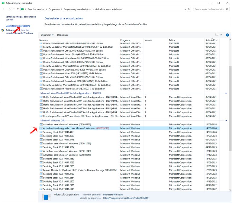The height and width of the screenshot is (203, 232).
Task: Open recent locations dropdown arrow
Action: 14,9
